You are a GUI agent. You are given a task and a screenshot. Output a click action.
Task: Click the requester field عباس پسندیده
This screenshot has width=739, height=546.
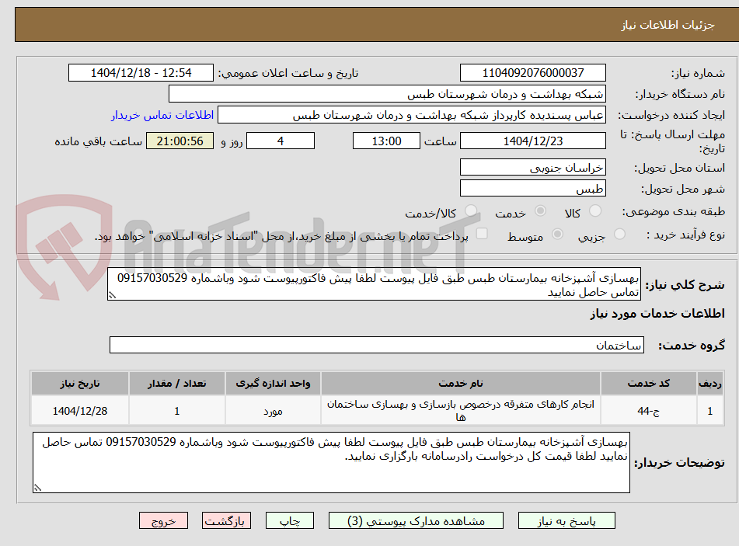tap(411, 115)
